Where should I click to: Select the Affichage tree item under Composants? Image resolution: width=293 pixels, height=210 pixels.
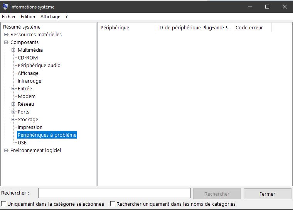[28, 73]
